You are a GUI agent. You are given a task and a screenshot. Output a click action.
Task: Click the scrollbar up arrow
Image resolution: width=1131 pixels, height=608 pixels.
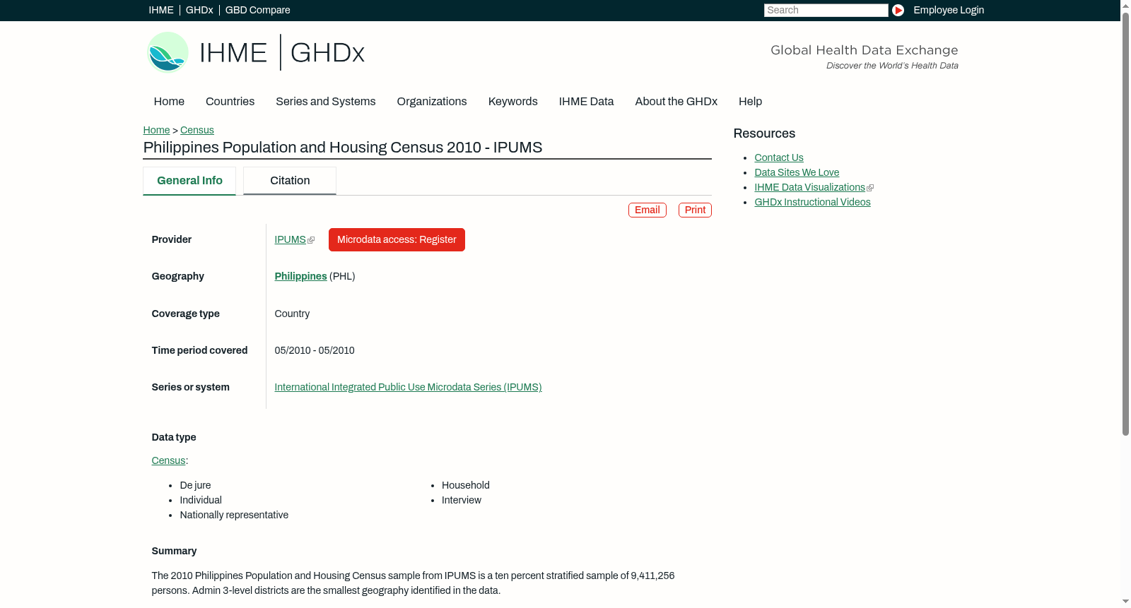[1125, 5]
